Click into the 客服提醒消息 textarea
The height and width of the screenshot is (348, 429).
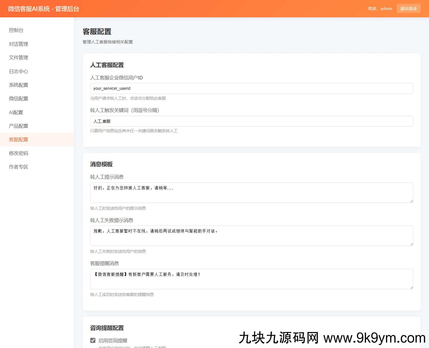click(x=251, y=279)
